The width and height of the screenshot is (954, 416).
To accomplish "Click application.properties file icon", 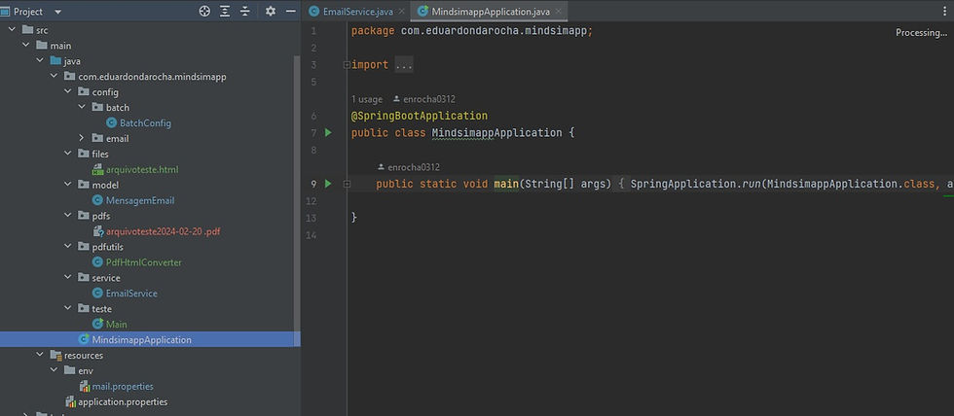I will (70, 401).
